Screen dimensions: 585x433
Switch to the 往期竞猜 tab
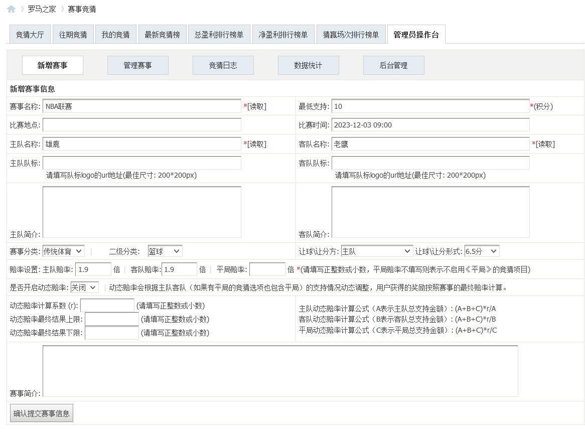73,34
